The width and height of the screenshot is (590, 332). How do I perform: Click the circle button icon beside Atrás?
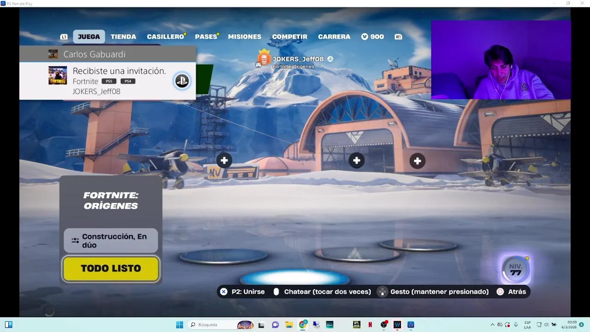(500, 291)
